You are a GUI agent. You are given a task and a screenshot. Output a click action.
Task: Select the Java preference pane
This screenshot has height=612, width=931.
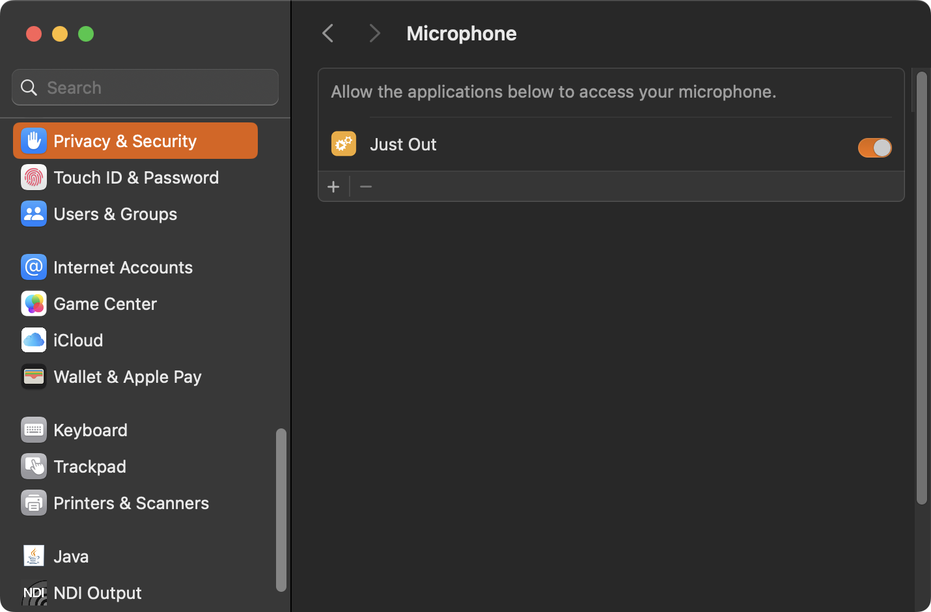pyautogui.click(x=135, y=556)
